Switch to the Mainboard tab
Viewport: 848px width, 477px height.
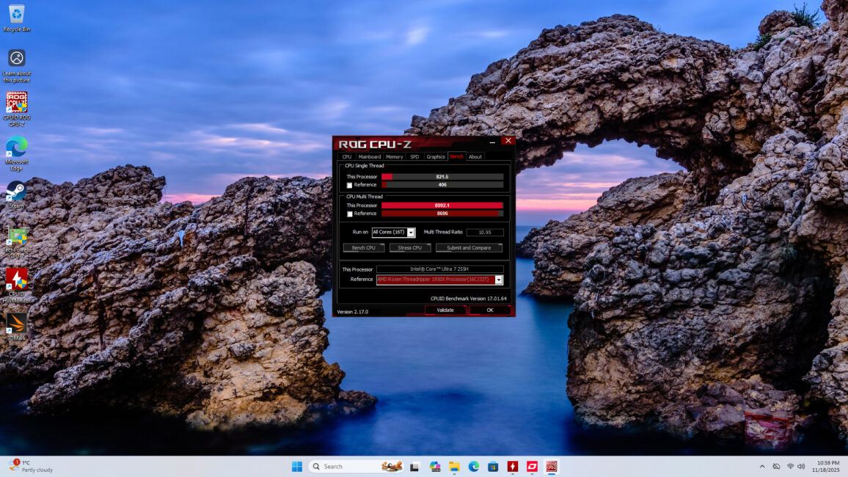tap(370, 157)
